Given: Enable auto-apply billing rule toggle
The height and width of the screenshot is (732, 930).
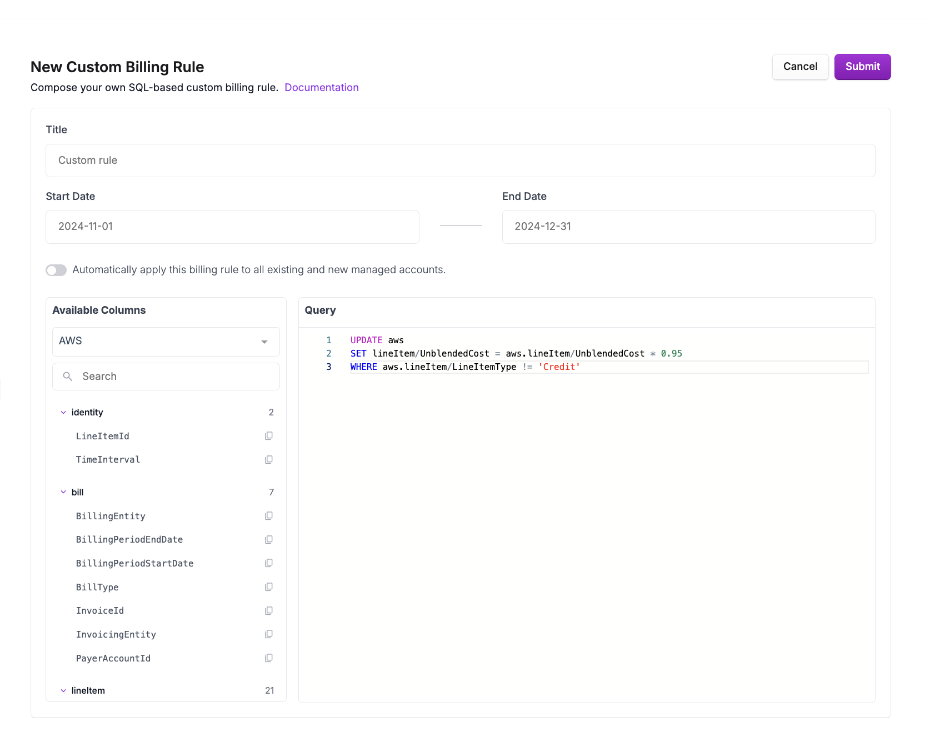Looking at the screenshot, I should [x=56, y=270].
